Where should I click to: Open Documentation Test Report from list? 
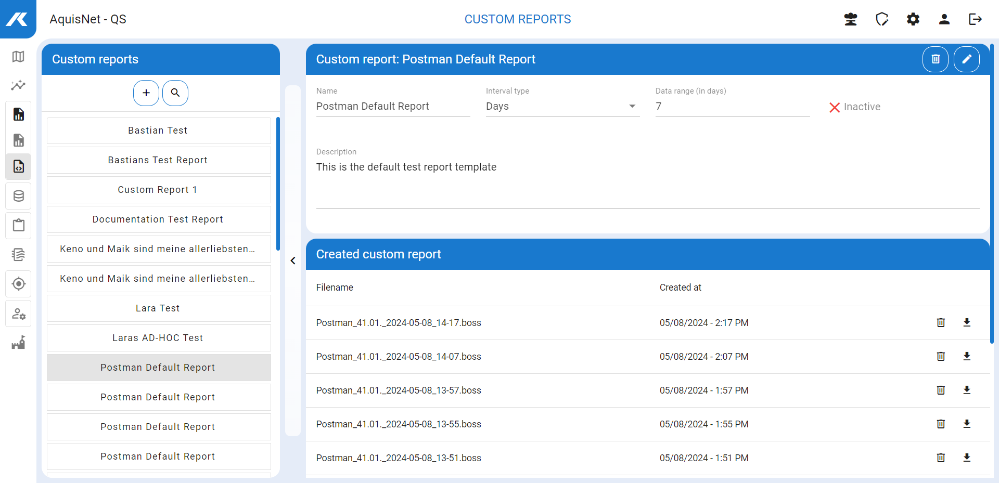pos(158,219)
